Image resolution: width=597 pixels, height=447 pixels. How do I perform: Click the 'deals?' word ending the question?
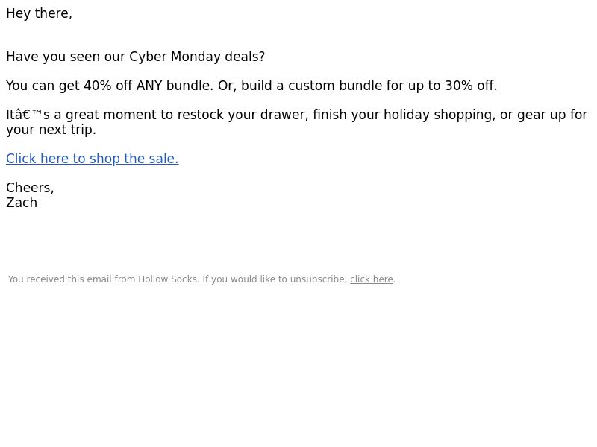click(x=245, y=57)
